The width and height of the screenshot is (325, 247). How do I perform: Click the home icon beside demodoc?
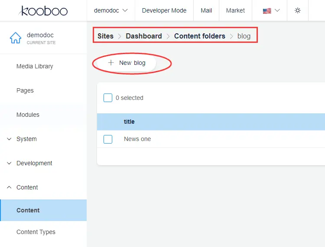(15, 38)
